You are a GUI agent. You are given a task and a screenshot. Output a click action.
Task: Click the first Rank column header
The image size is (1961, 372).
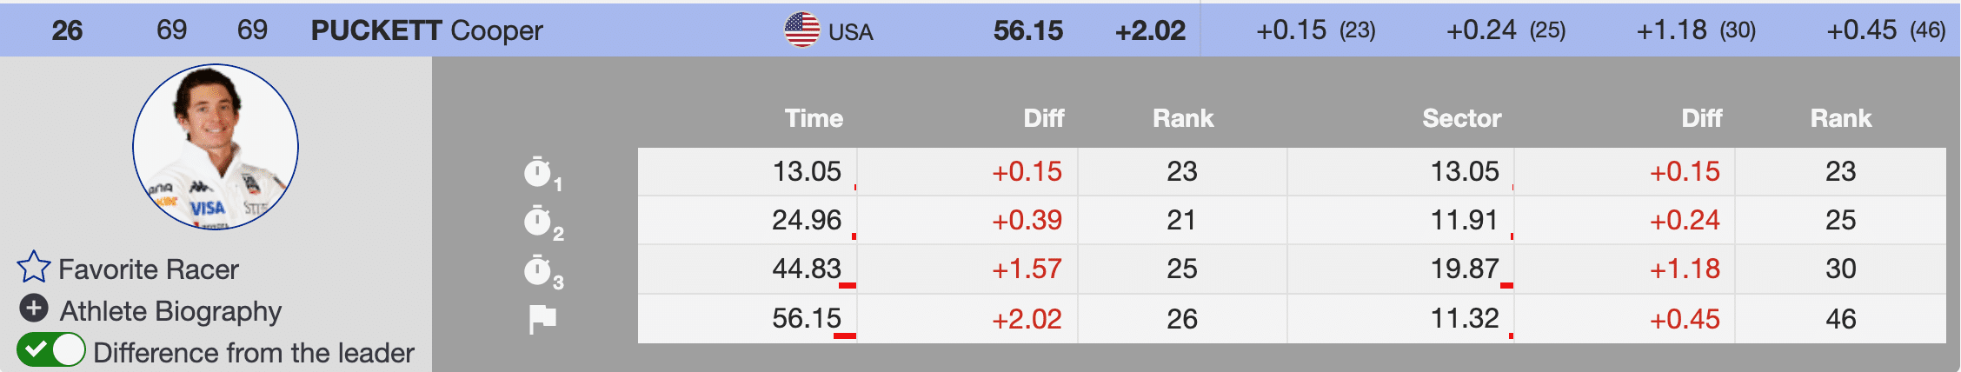click(x=1183, y=118)
